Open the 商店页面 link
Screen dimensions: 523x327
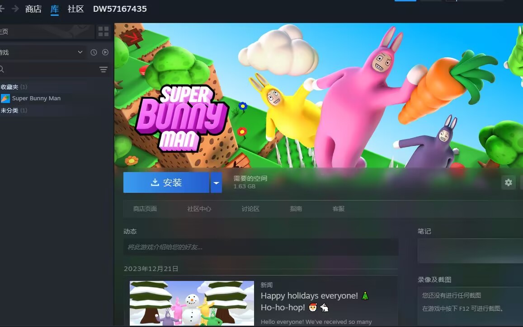pos(145,209)
